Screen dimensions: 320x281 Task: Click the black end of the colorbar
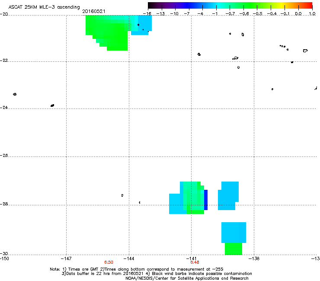[151, 5]
